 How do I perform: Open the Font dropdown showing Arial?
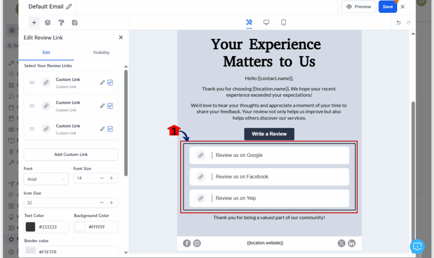click(x=46, y=179)
